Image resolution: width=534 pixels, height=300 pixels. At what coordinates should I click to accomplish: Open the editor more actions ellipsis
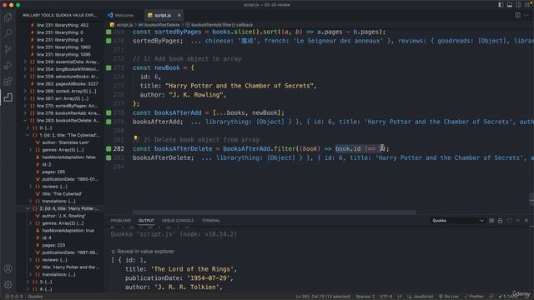point(526,15)
